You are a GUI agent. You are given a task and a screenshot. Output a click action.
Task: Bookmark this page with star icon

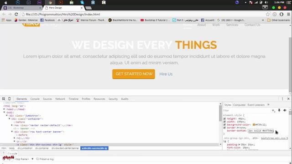pyautogui.click(x=268, y=14)
